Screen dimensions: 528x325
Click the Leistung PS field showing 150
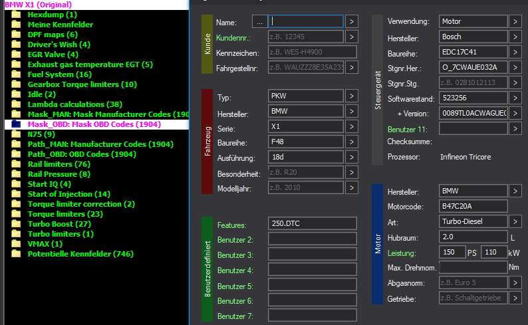(x=452, y=252)
